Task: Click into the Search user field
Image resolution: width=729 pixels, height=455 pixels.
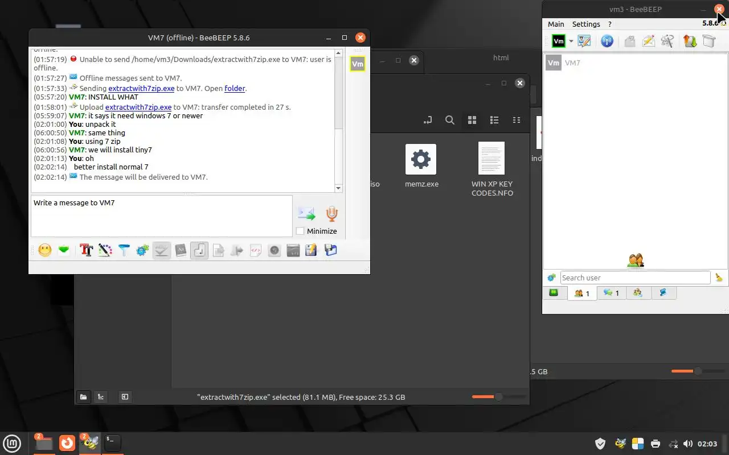Action: coord(635,278)
